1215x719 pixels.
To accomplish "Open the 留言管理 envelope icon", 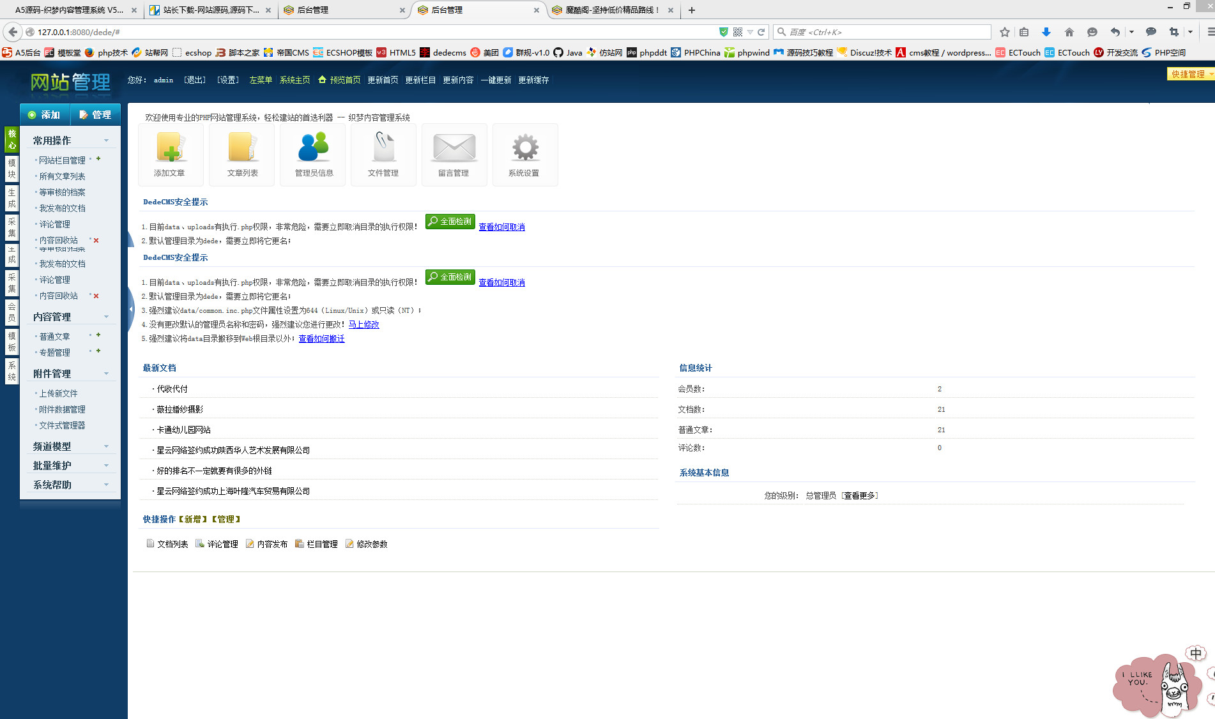I will 454,154.
